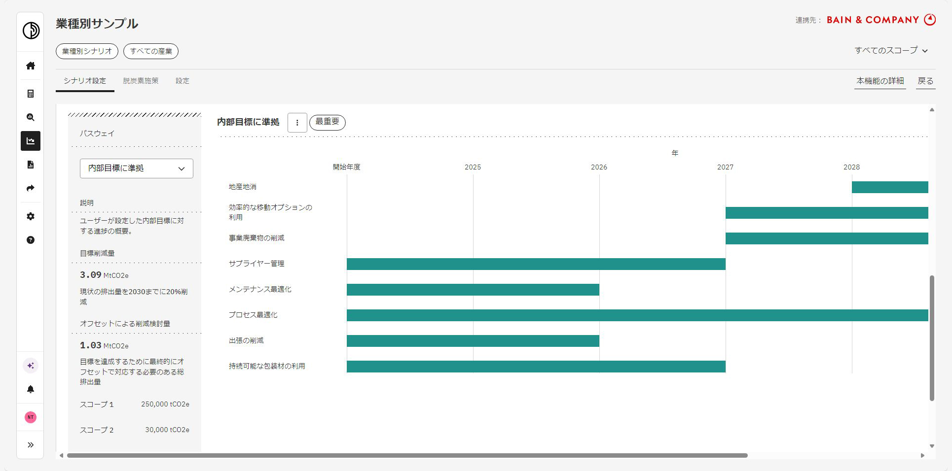Screen dimensions: 952x471
Task: Open the calculator icon in sidebar
Action: [x=31, y=94]
